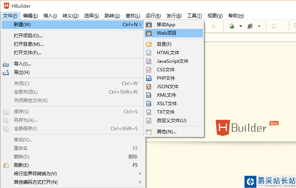The height and width of the screenshot is (188, 296).
Task: Click the 其他(N)... new wizard icon
Action: click(x=149, y=132)
